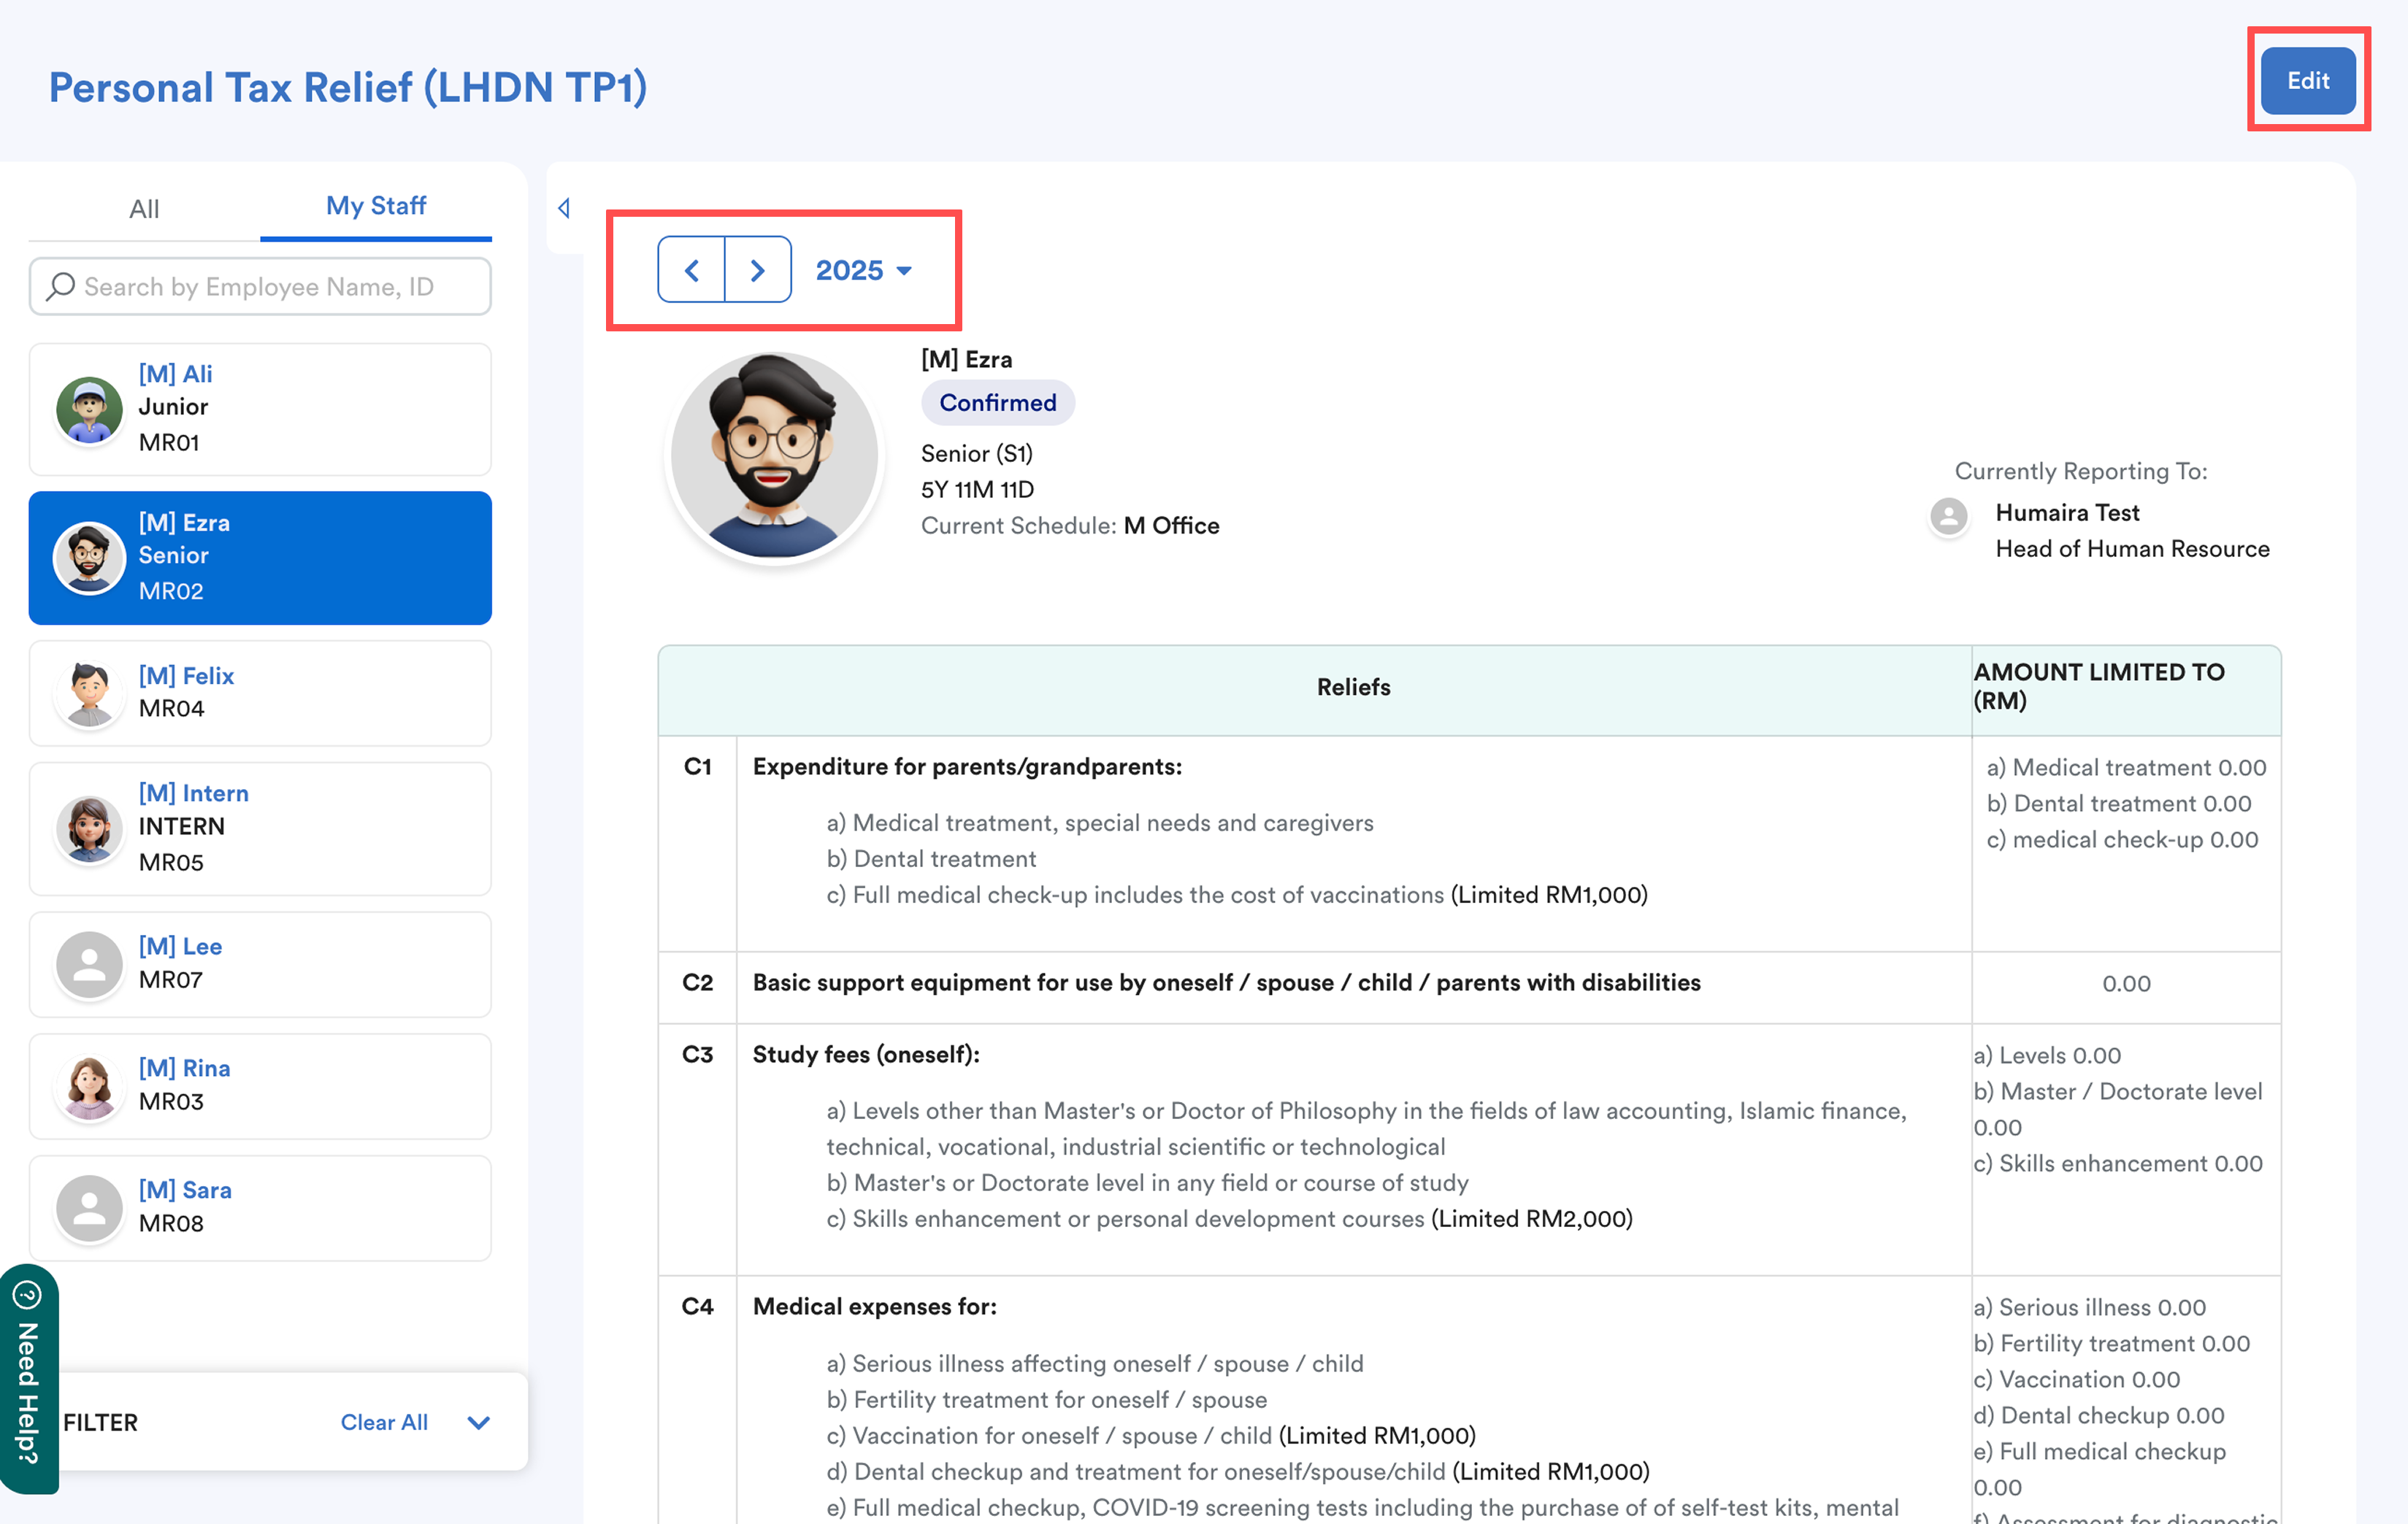The image size is (2408, 1524).
Task: Click Ezra's large profile photo
Action: 774,455
